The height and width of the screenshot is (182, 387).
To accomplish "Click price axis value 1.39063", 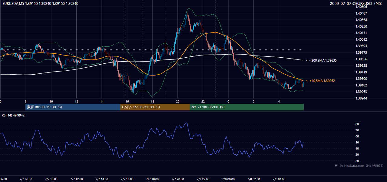I will click(x=361, y=92).
